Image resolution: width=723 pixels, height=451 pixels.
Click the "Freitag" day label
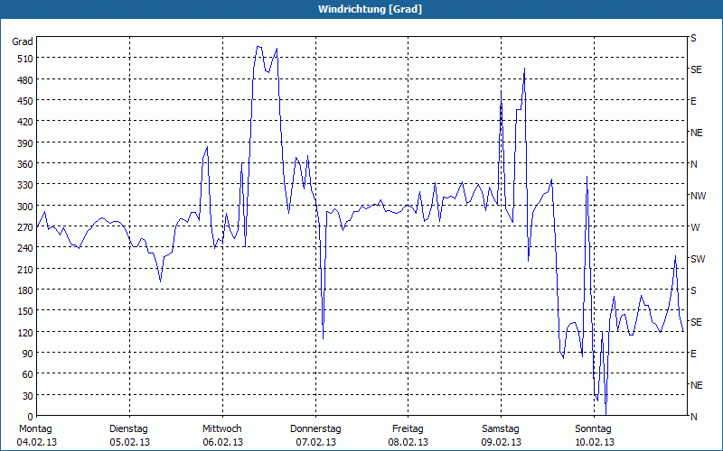coord(408,429)
